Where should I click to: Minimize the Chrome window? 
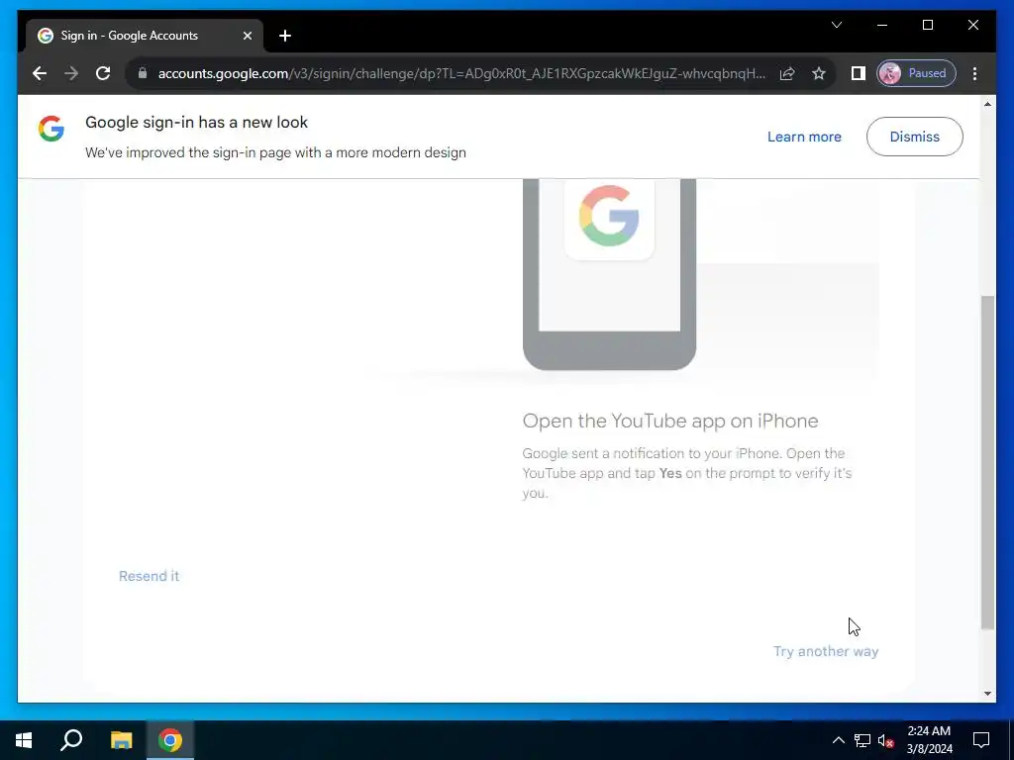pyautogui.click(x=882, y=25)
